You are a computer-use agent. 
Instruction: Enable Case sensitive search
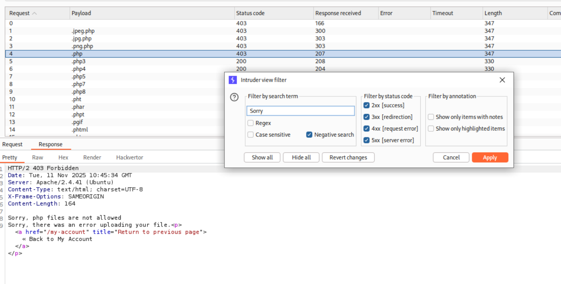pyautogui.click(x=251, y=135)
